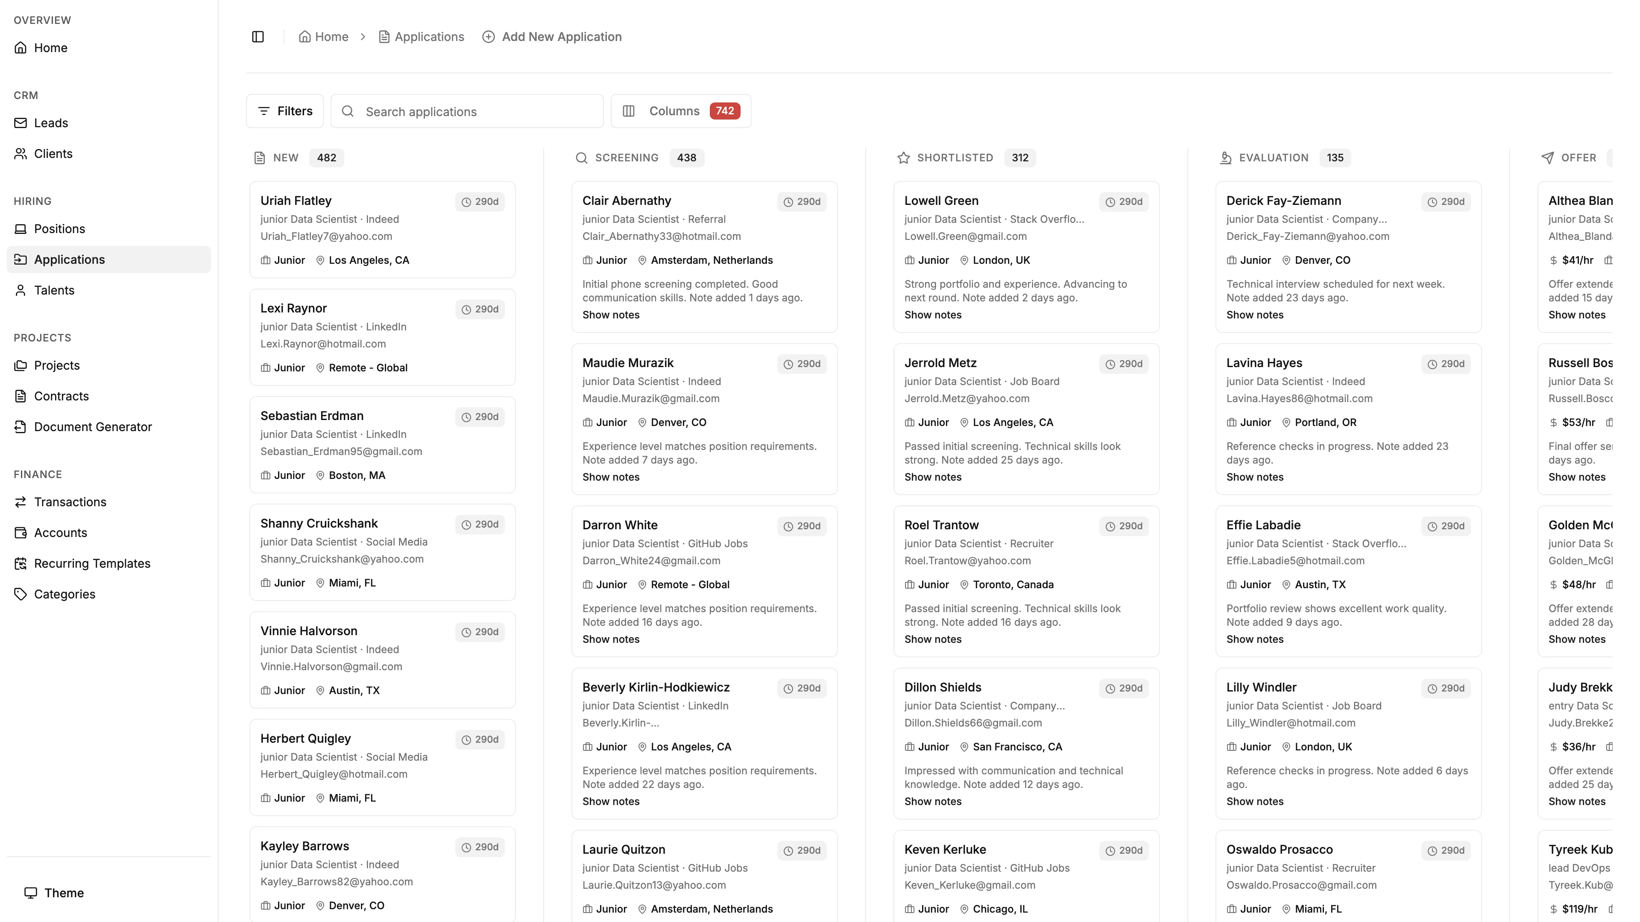Click the Home icon in sidebar

pyautogui.click(x=21, y=48)
